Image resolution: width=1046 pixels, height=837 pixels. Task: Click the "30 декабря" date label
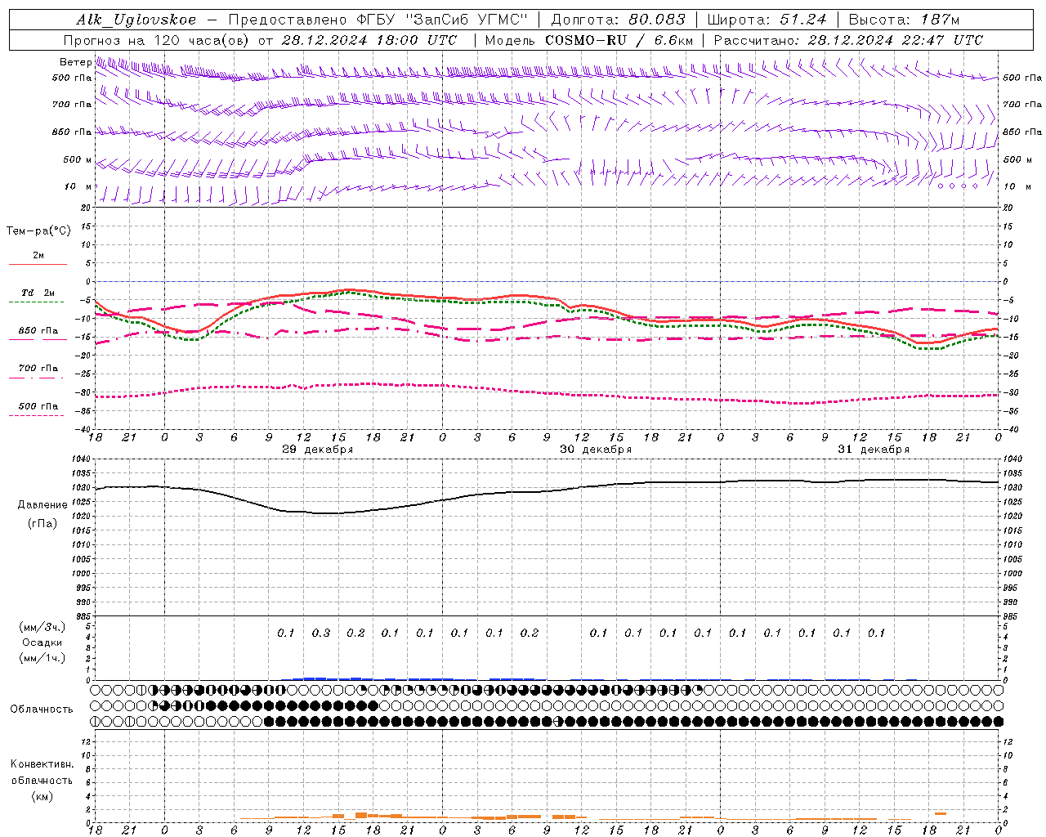point(596,450)
